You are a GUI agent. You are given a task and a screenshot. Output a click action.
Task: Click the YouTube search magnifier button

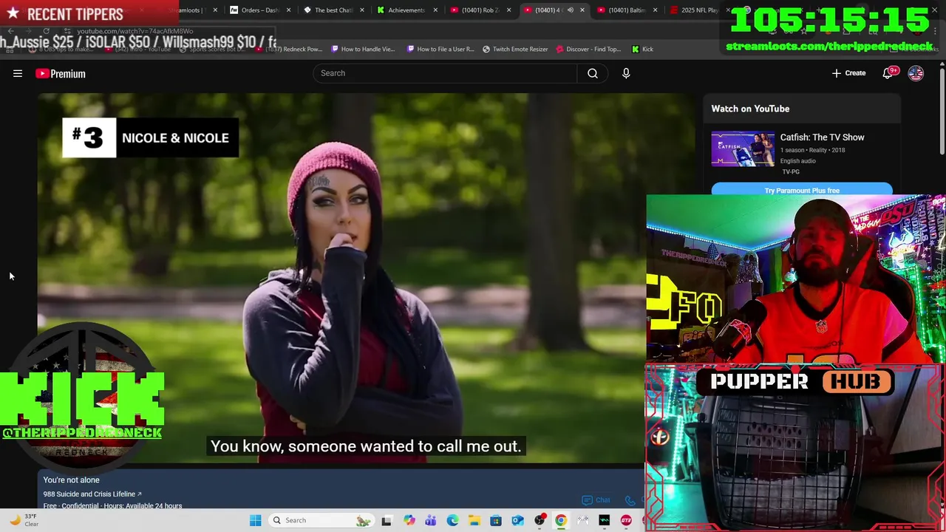(x=593, y=73)
